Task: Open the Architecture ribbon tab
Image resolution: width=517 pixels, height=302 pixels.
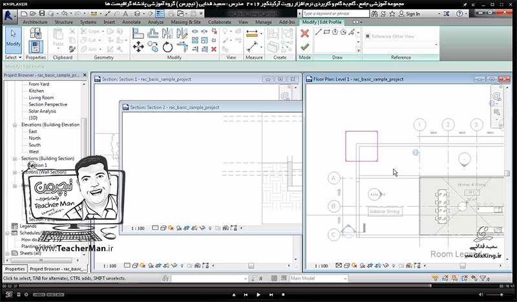Action: coord(35,22)
